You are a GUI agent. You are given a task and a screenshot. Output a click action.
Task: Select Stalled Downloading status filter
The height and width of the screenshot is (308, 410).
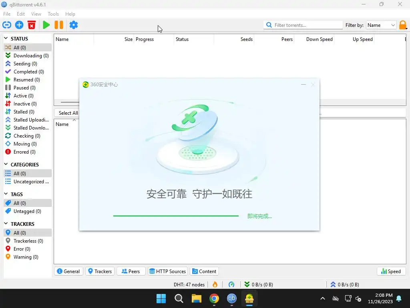[x=28, y=128]
